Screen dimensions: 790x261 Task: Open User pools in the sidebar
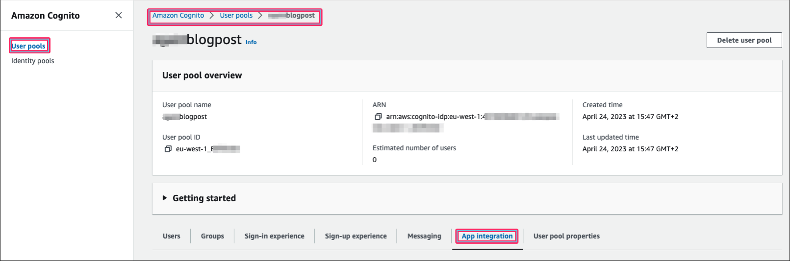[28, 46]
